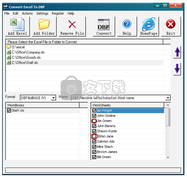Open the HomePage Internet Explorer icon
The image size is (187, 177).
pyautogui.click(x=149, y=26)
